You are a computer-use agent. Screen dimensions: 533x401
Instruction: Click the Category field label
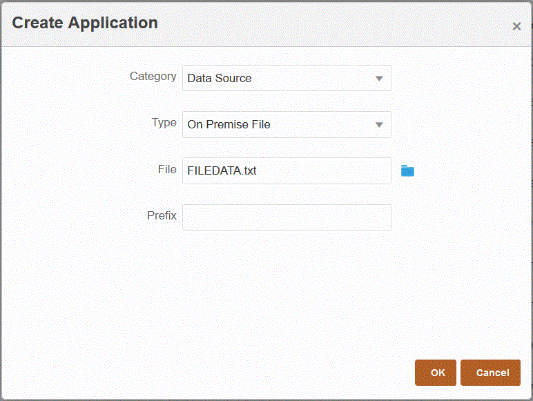[x=153, y=77]
